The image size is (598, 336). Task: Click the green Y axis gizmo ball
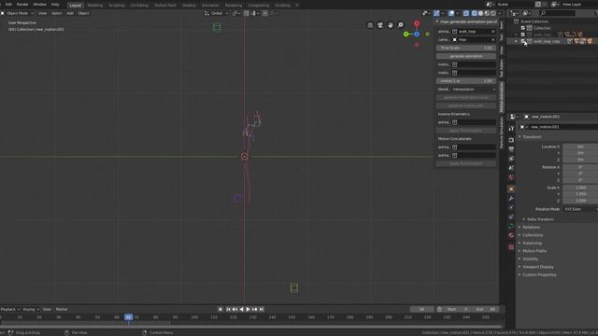pyautogui.click(x=406, y=35)
